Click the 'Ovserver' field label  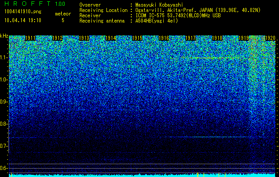tap(90, 5)
